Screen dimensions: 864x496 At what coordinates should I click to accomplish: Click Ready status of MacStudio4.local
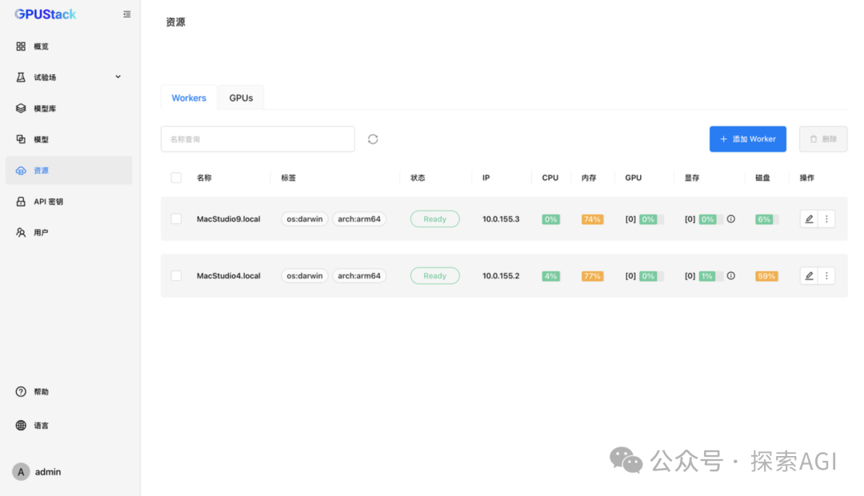click(434, 275)
